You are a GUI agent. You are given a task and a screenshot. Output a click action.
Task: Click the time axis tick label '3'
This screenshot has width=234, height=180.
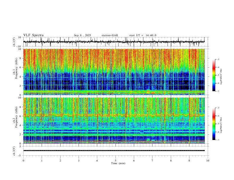point(79,161)
